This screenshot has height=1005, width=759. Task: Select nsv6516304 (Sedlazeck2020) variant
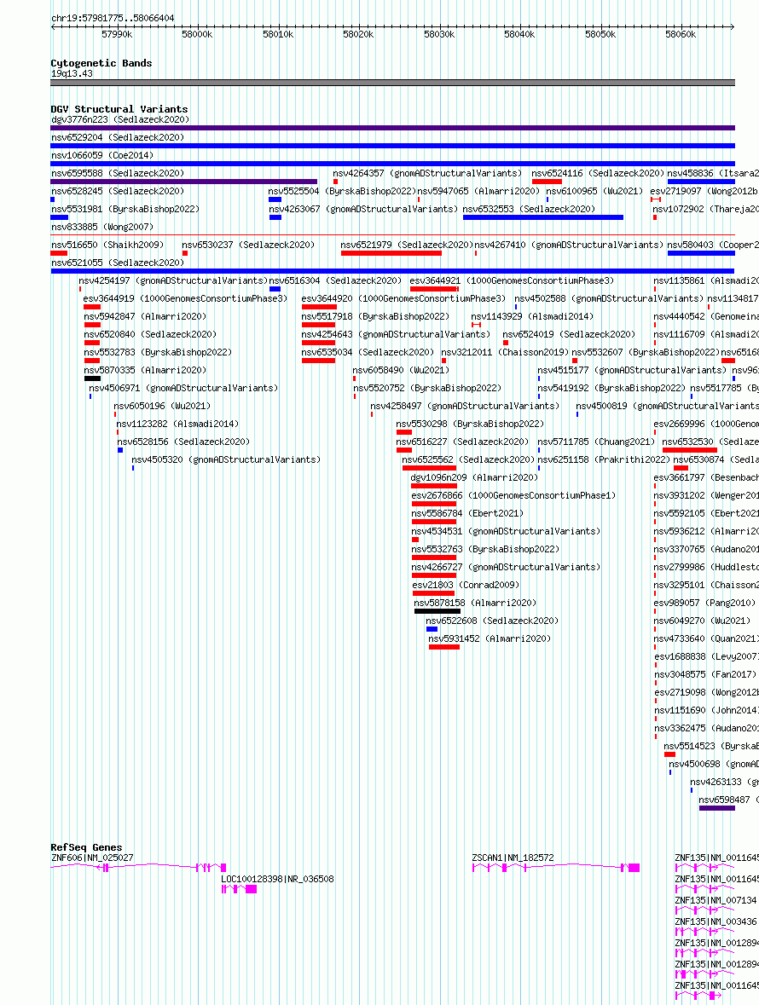[x=335, y=280]
